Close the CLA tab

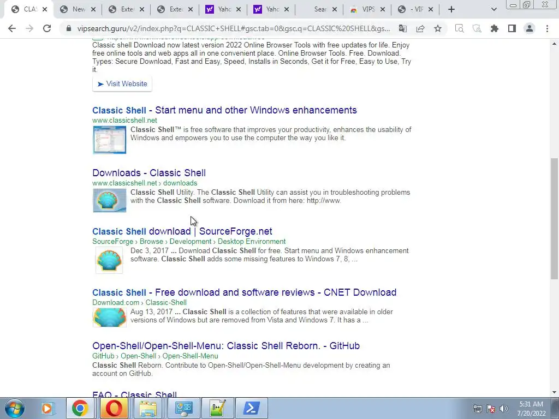[45, 9]
